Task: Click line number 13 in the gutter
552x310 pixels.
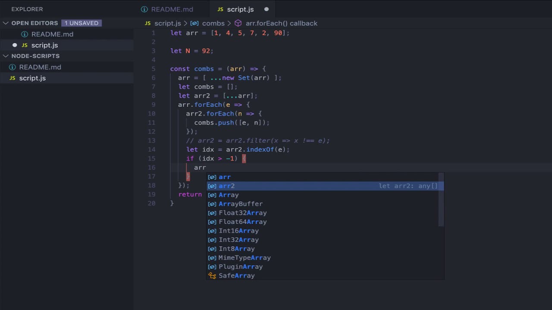Action: pos(151,140)
